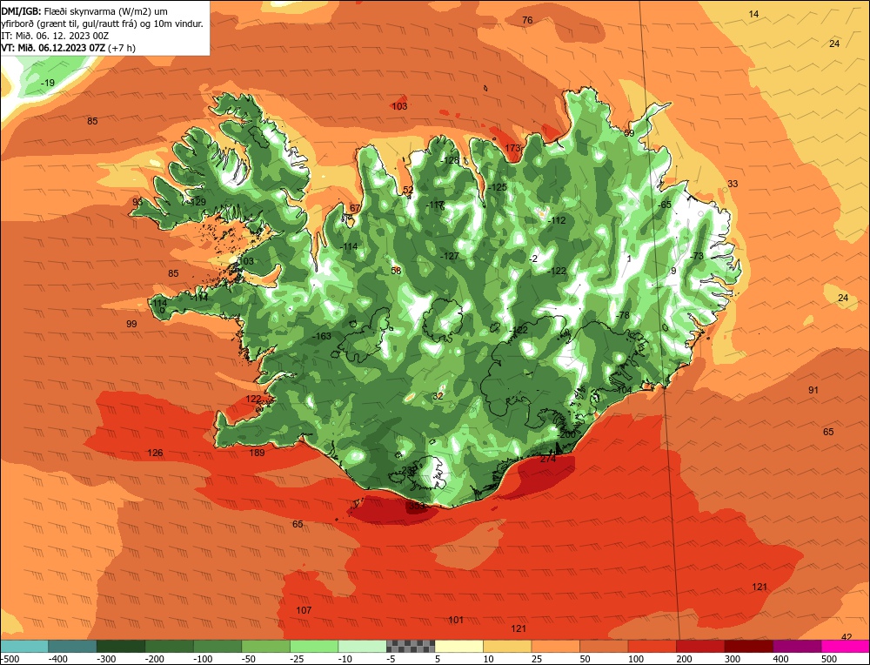The height and width of the screenshot is (665, 870).
Task: Click the value '-78' in east Iceland
Action: pos(623,315)
